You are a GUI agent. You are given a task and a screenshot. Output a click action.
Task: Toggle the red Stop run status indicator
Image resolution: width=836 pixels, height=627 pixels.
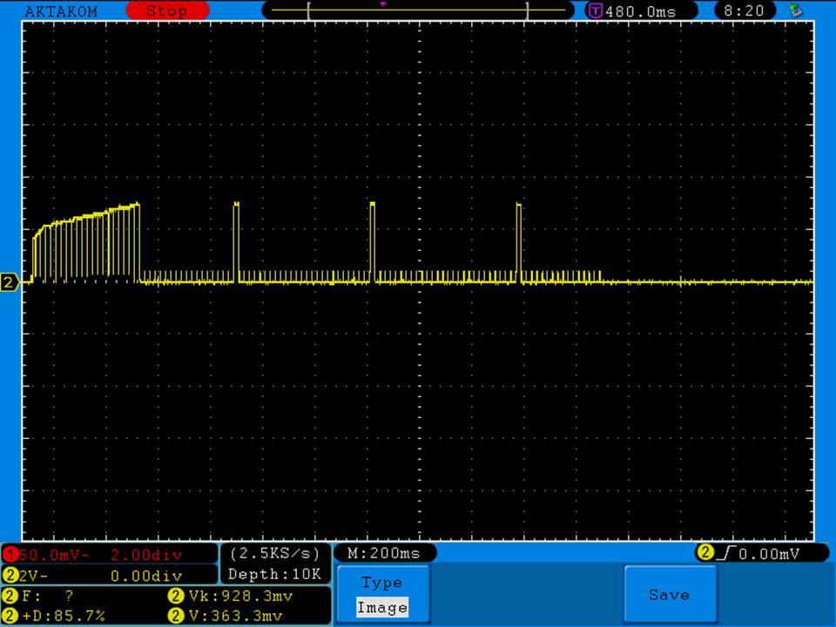(x=166, y=11)
